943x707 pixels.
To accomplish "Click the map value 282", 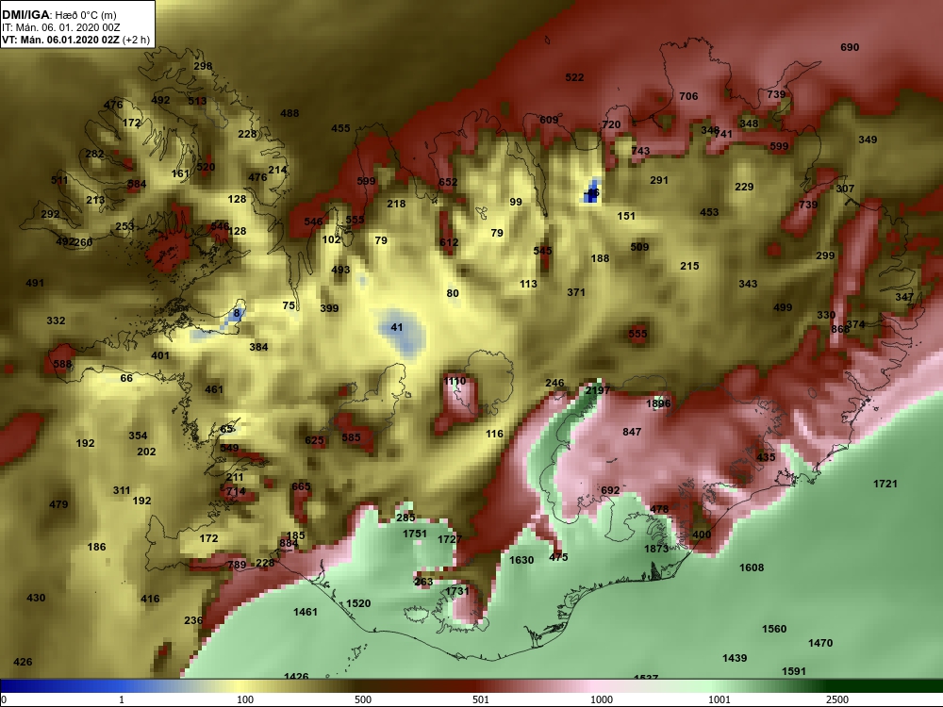I will [94, 154].
